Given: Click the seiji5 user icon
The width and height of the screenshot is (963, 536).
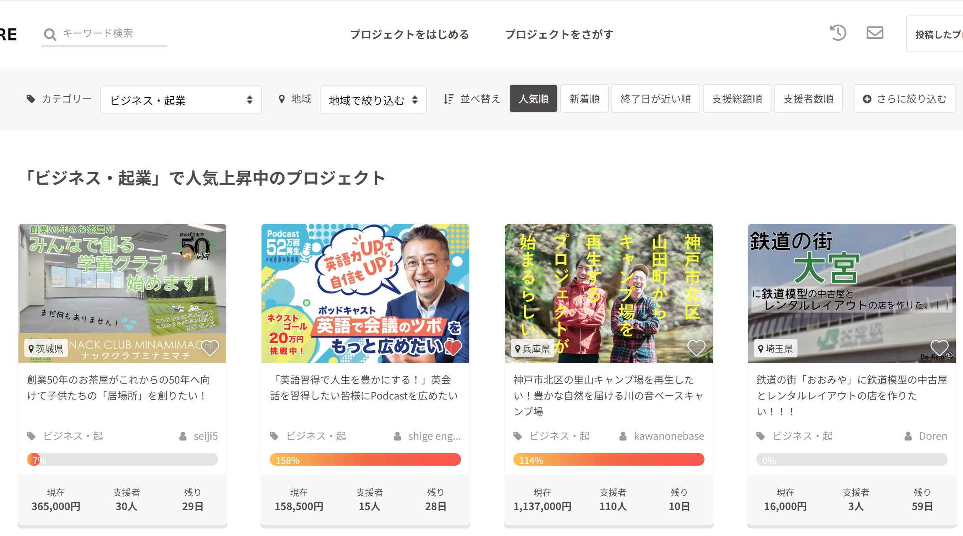Looking at the screenshot, I should click(183, 436).
